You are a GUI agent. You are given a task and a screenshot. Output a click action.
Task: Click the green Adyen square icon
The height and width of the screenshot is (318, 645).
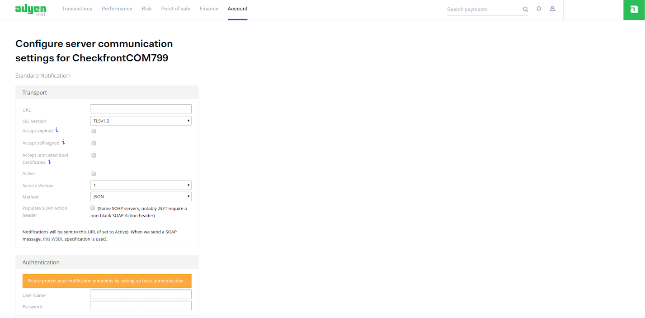click(x=634, y=10)
